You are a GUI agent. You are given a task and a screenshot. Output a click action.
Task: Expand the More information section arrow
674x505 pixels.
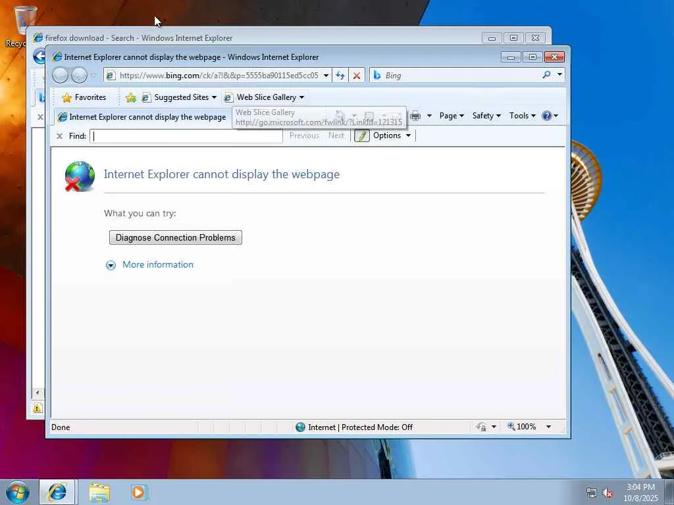pos(111,266)
